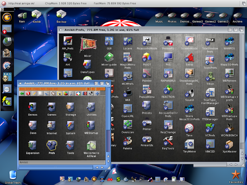Click Amikit window horizontal scroll right arrow
The image size is (247, 185).
pyautogui.click(x=102, y=168)
